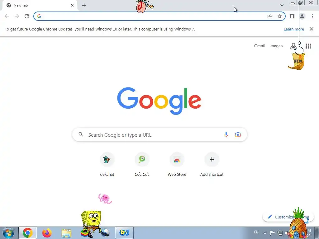
Task: Reload the current page
Action: tap(27, 16)
